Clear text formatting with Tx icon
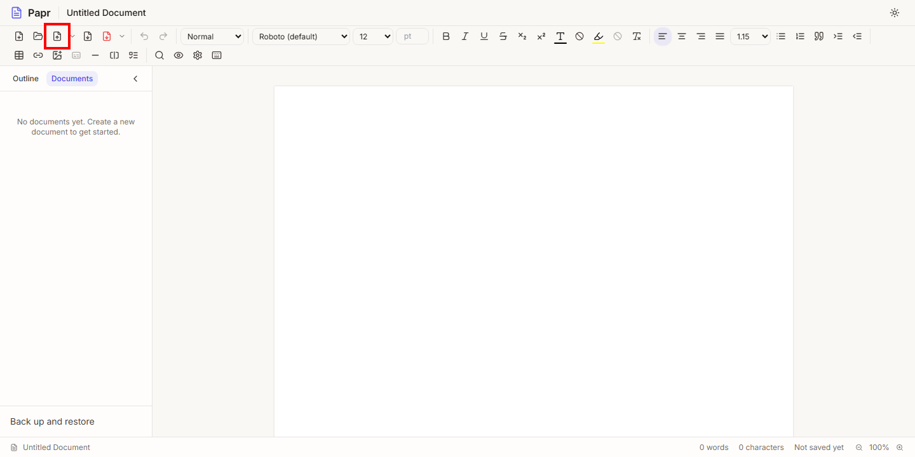 click(x=637, y=36)
